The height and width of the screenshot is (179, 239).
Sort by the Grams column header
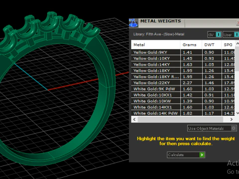tap(191, 45)
